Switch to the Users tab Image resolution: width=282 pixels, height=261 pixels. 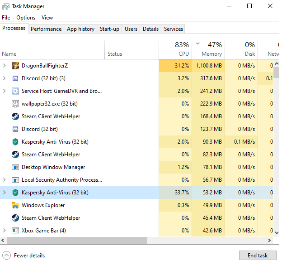[x=131, y=29]
